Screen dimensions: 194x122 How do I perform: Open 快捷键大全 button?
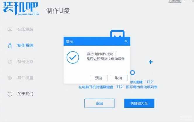point(139,103)
